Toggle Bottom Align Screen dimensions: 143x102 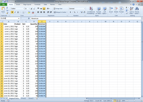click(44, 8)
